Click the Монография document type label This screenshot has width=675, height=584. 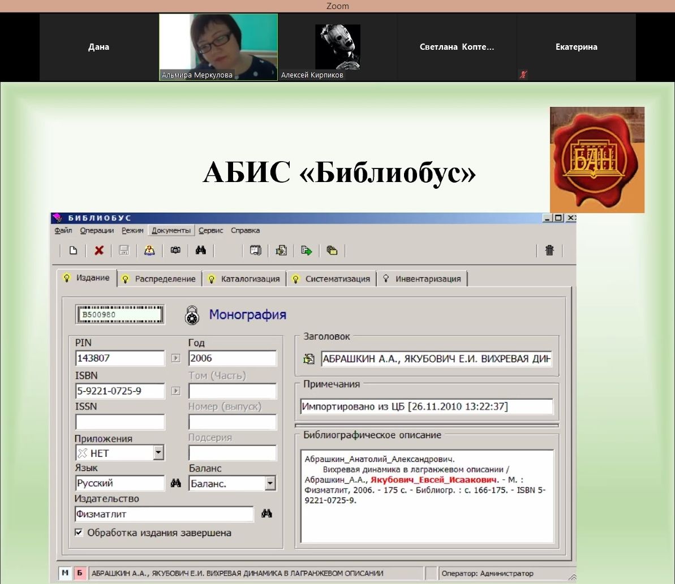247,314
